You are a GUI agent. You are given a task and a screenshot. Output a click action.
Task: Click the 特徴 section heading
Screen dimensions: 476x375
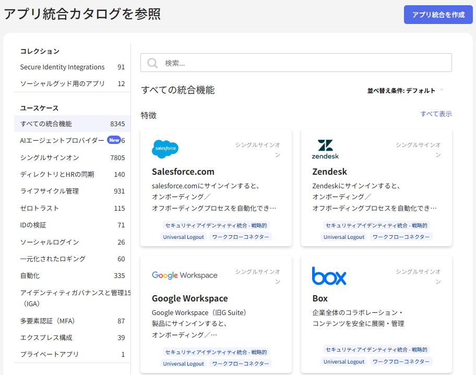tap(148, 115)
